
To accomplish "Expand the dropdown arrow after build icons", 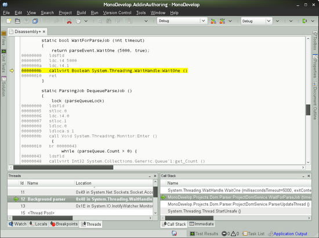I will coord(230,21).
